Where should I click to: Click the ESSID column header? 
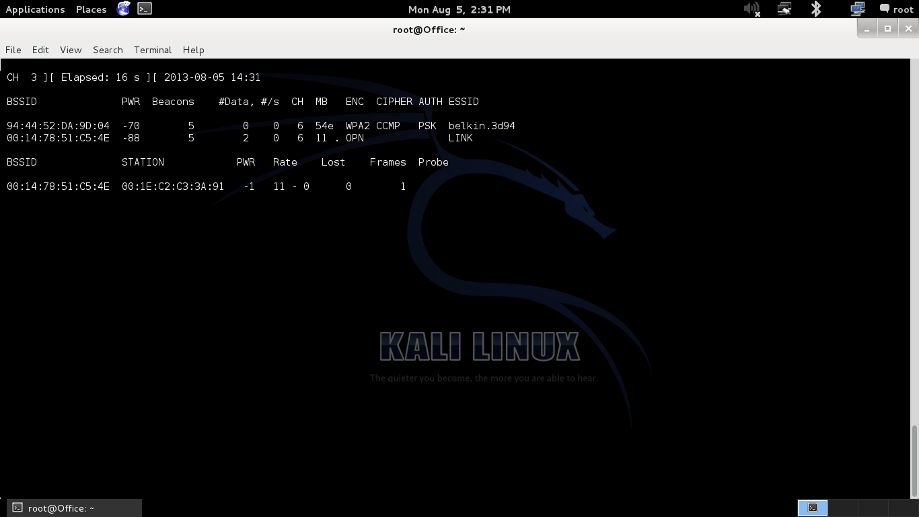pyautogui.click(x=464, y=102)
